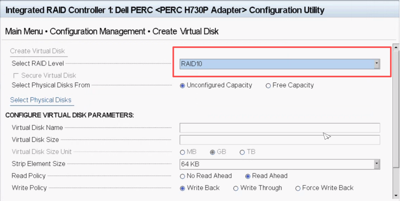Select Unconfigured Capacity radio button
400x201 pixels.
point(183,86)
